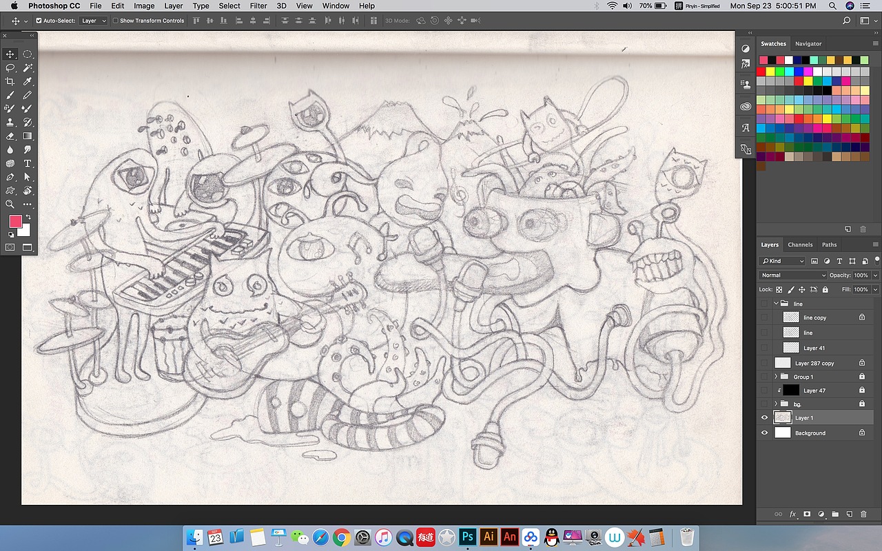Select the Layer 1 thumbnail
The height and width of the screenshot is (551, 882).
[782, 418]
